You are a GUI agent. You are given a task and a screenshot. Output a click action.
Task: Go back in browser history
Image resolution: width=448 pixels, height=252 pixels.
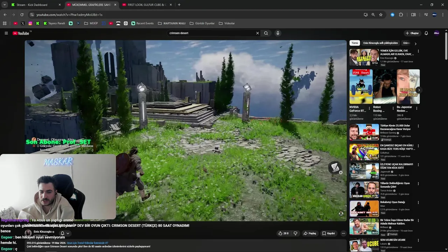(x=5, y=15)
